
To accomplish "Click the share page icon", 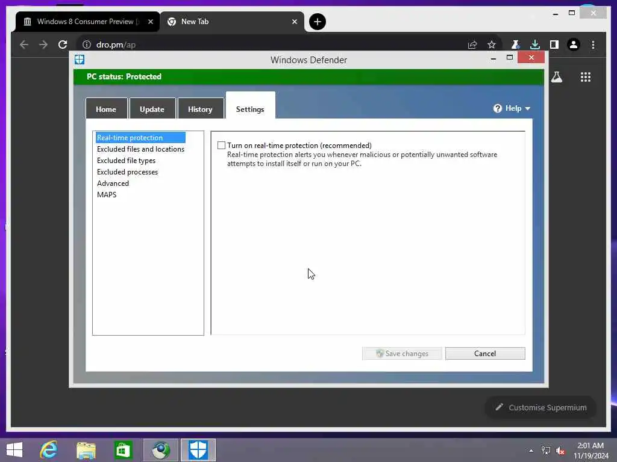I will [x=472, y=45].
